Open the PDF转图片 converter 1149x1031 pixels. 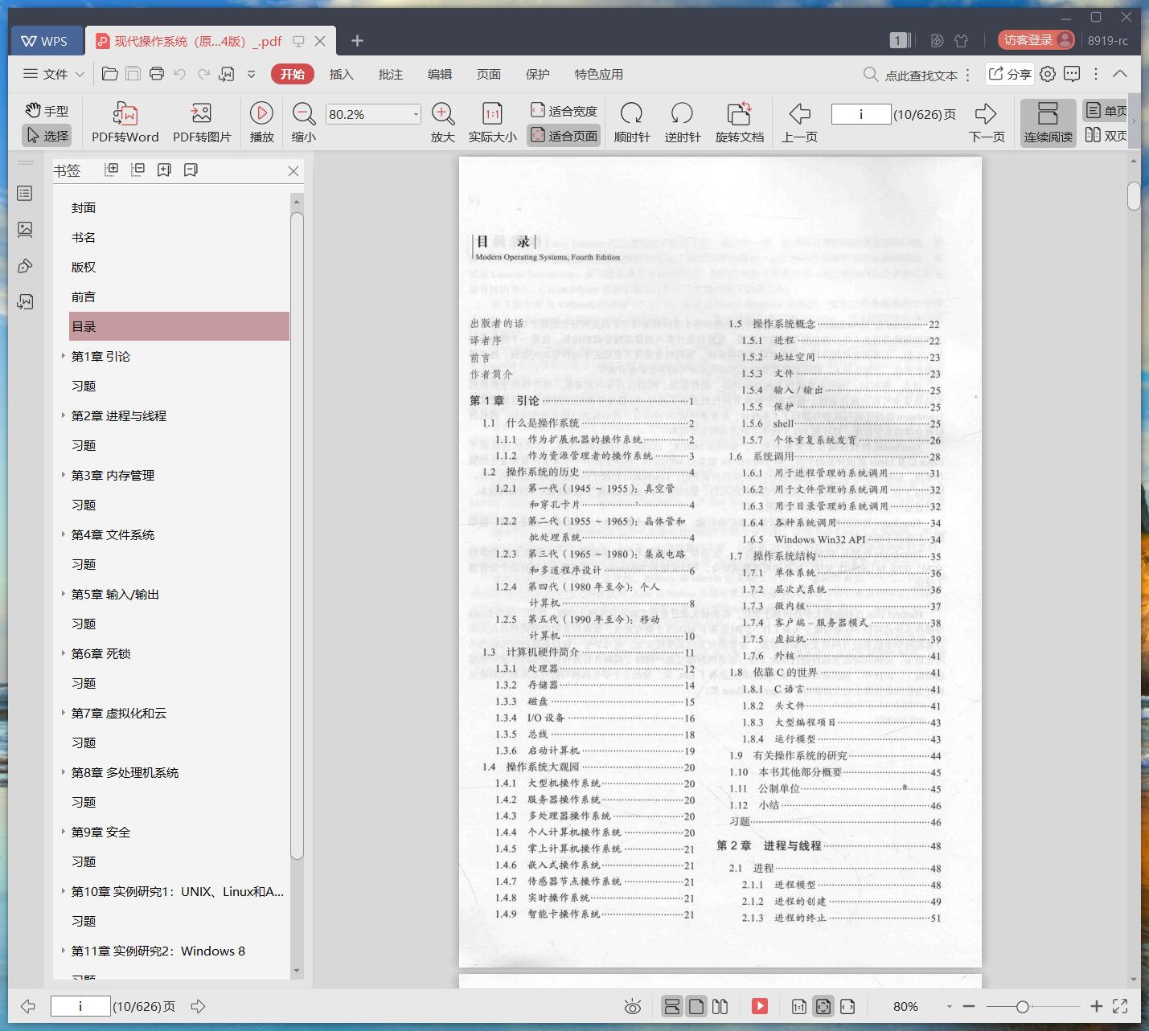point(202,123)
